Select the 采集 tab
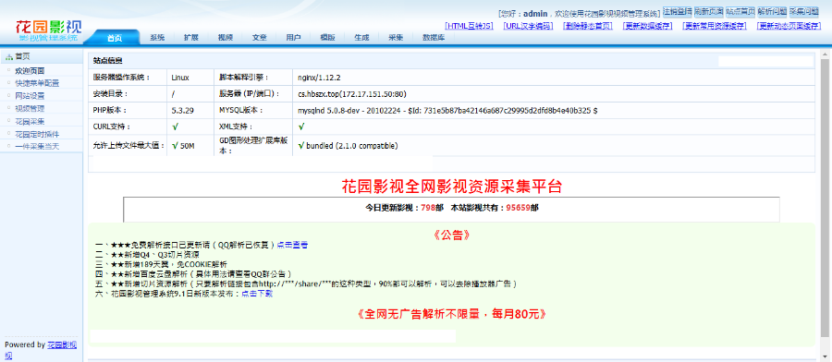This screenshot has width=832, height=362. tap(396, 38)
